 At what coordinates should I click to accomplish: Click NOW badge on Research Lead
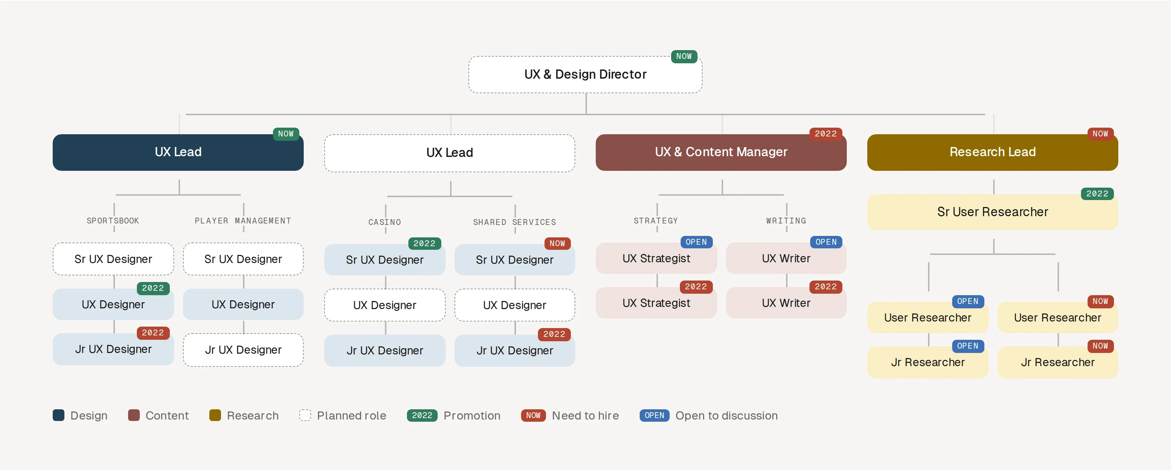[x=1100, y=134]
